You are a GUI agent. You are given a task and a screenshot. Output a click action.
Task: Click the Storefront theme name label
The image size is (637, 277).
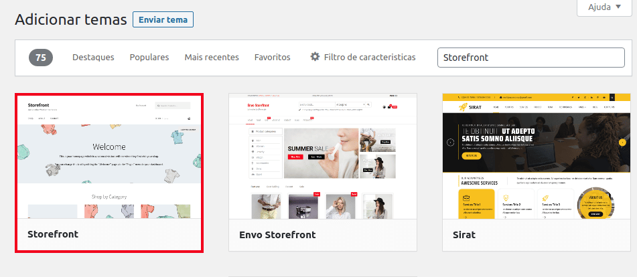pos(53,234)
